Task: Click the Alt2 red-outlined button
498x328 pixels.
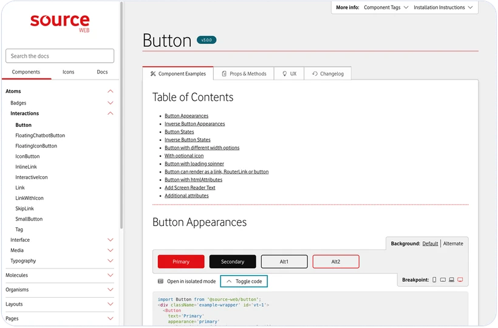Action: 336,262
